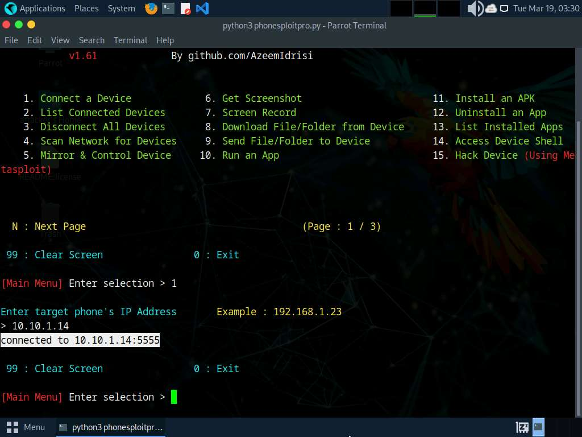582x437 pixels.
Task: Open the cloud update notifier icon
Action: (x=490, y=9)
